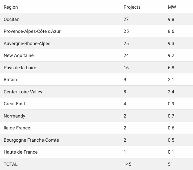Select the Great East row label
193x170 pixels.
[x=14, y=104]
